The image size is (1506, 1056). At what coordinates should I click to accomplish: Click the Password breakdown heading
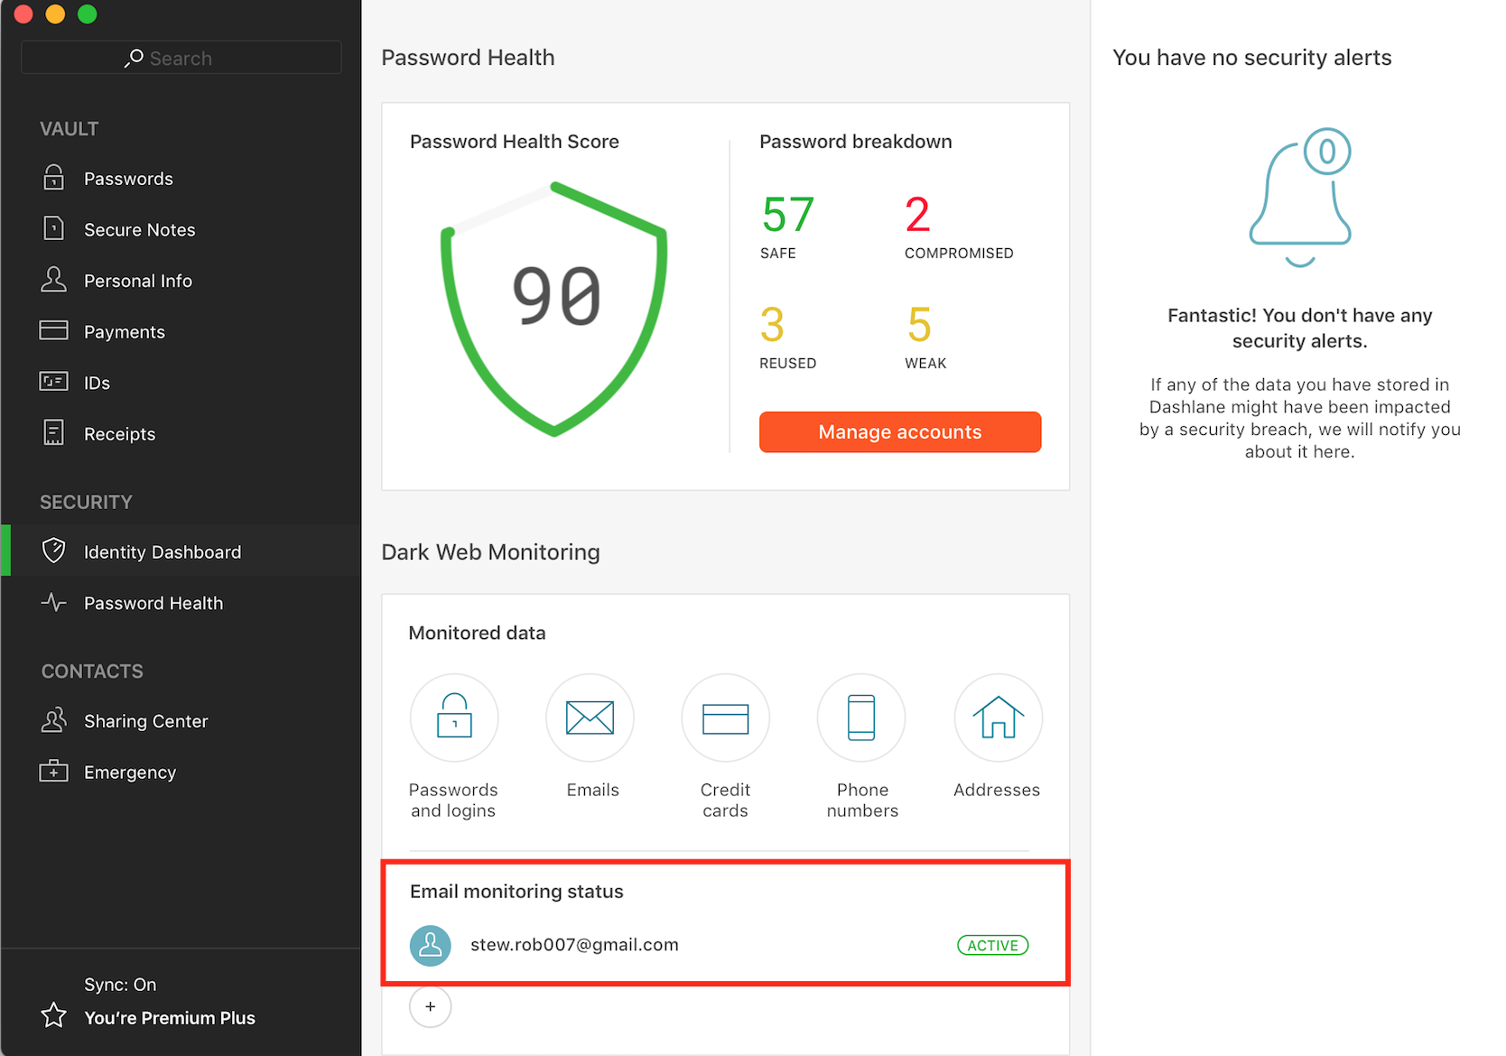pyautogui.click(x=856, y=142)
